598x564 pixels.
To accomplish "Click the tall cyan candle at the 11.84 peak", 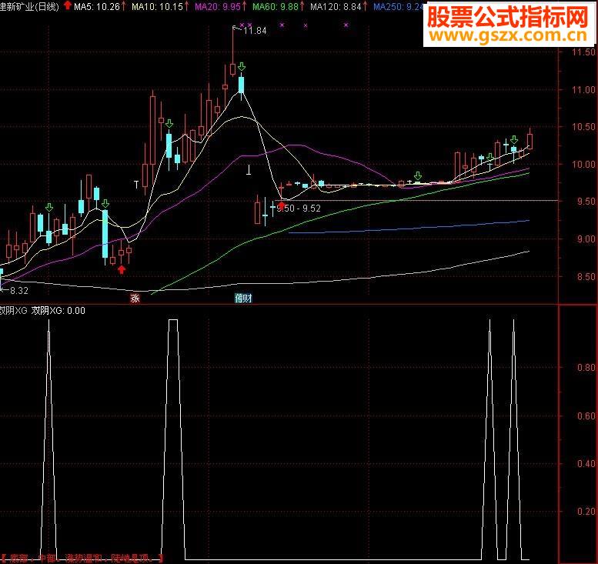I will (x=241, y=85).
